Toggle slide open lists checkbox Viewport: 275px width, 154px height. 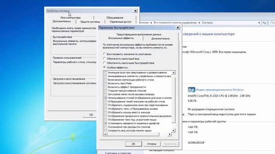click(106, 127)
